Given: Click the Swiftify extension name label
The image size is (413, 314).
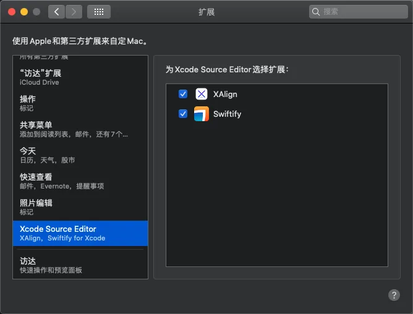Looking at the screenshot, I should pyautogui.click(x=227, y=114).
